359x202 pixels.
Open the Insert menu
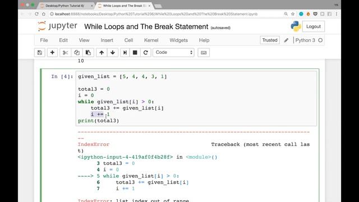[x=107, y=40]
